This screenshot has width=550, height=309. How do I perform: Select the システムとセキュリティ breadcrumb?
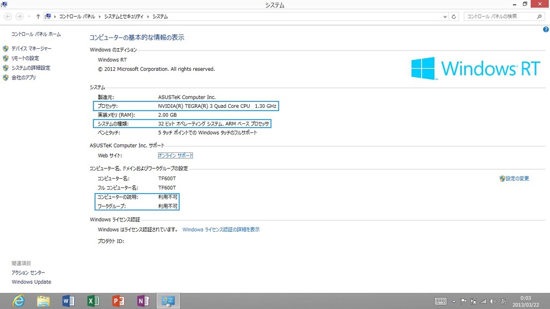point(124,17)
